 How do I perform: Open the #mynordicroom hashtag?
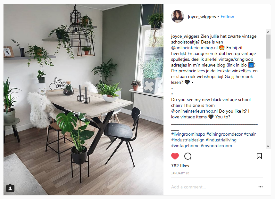coord(216,146)
